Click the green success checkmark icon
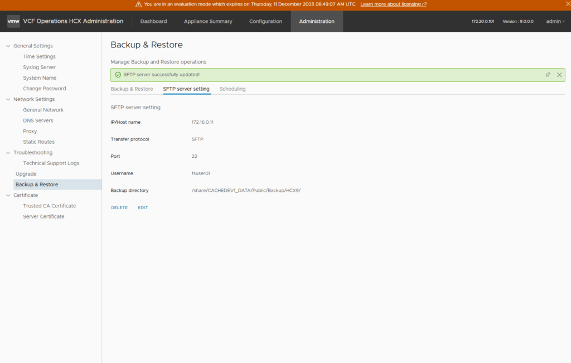 118,75
